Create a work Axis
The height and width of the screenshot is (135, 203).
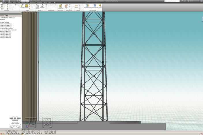[x=71, y=5]
